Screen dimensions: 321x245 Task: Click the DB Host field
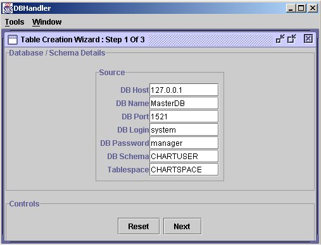(x=184, y=90)
